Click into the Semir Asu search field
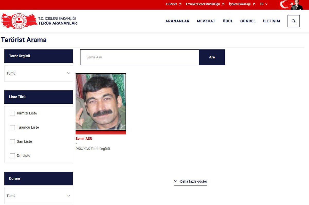 pyautogui.click(x=139, y=57)
